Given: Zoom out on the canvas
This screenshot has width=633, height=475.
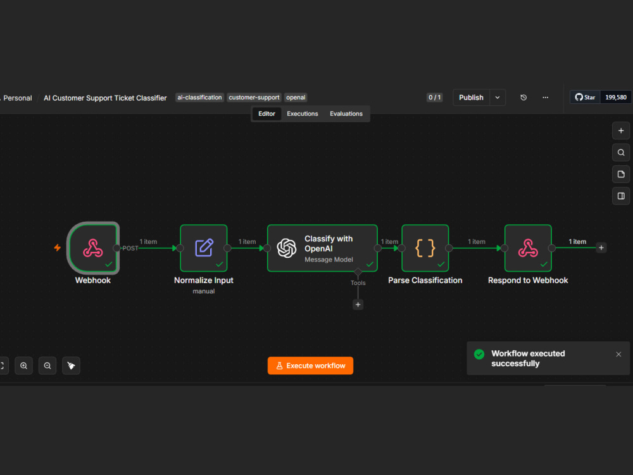Looking at the screenshot, I should (x=47, y=365).
